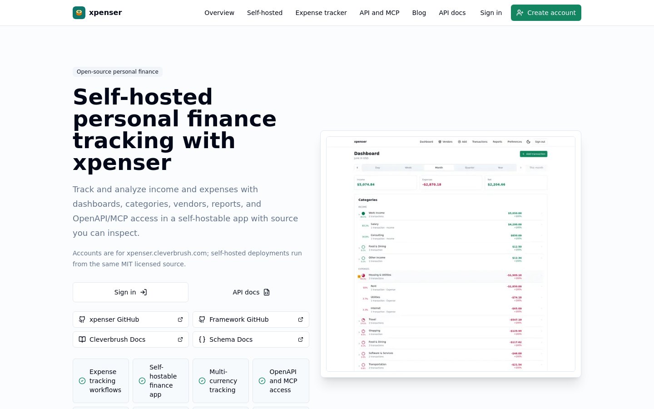This screenshot has width=654, height=409.
Task: Click check icon on OpenAPI and MCP access
Action: pos(262,381)
